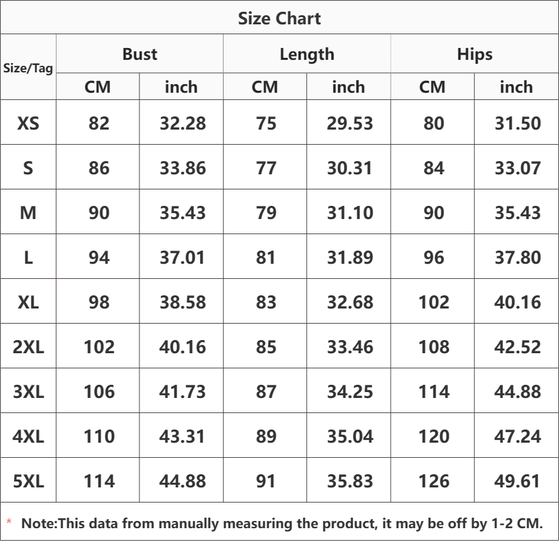The width and height of the screenshot is (559, 542).
Task: Click XS bust inch value 32.28
Action: click(x=183, y=123)
